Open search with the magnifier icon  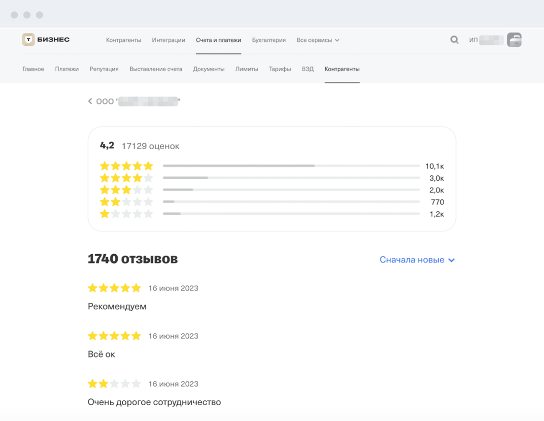click(x=454, y=40)
